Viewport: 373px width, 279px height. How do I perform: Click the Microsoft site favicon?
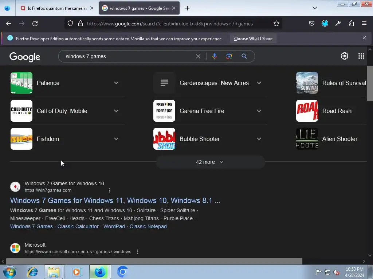tap(15, 248)
